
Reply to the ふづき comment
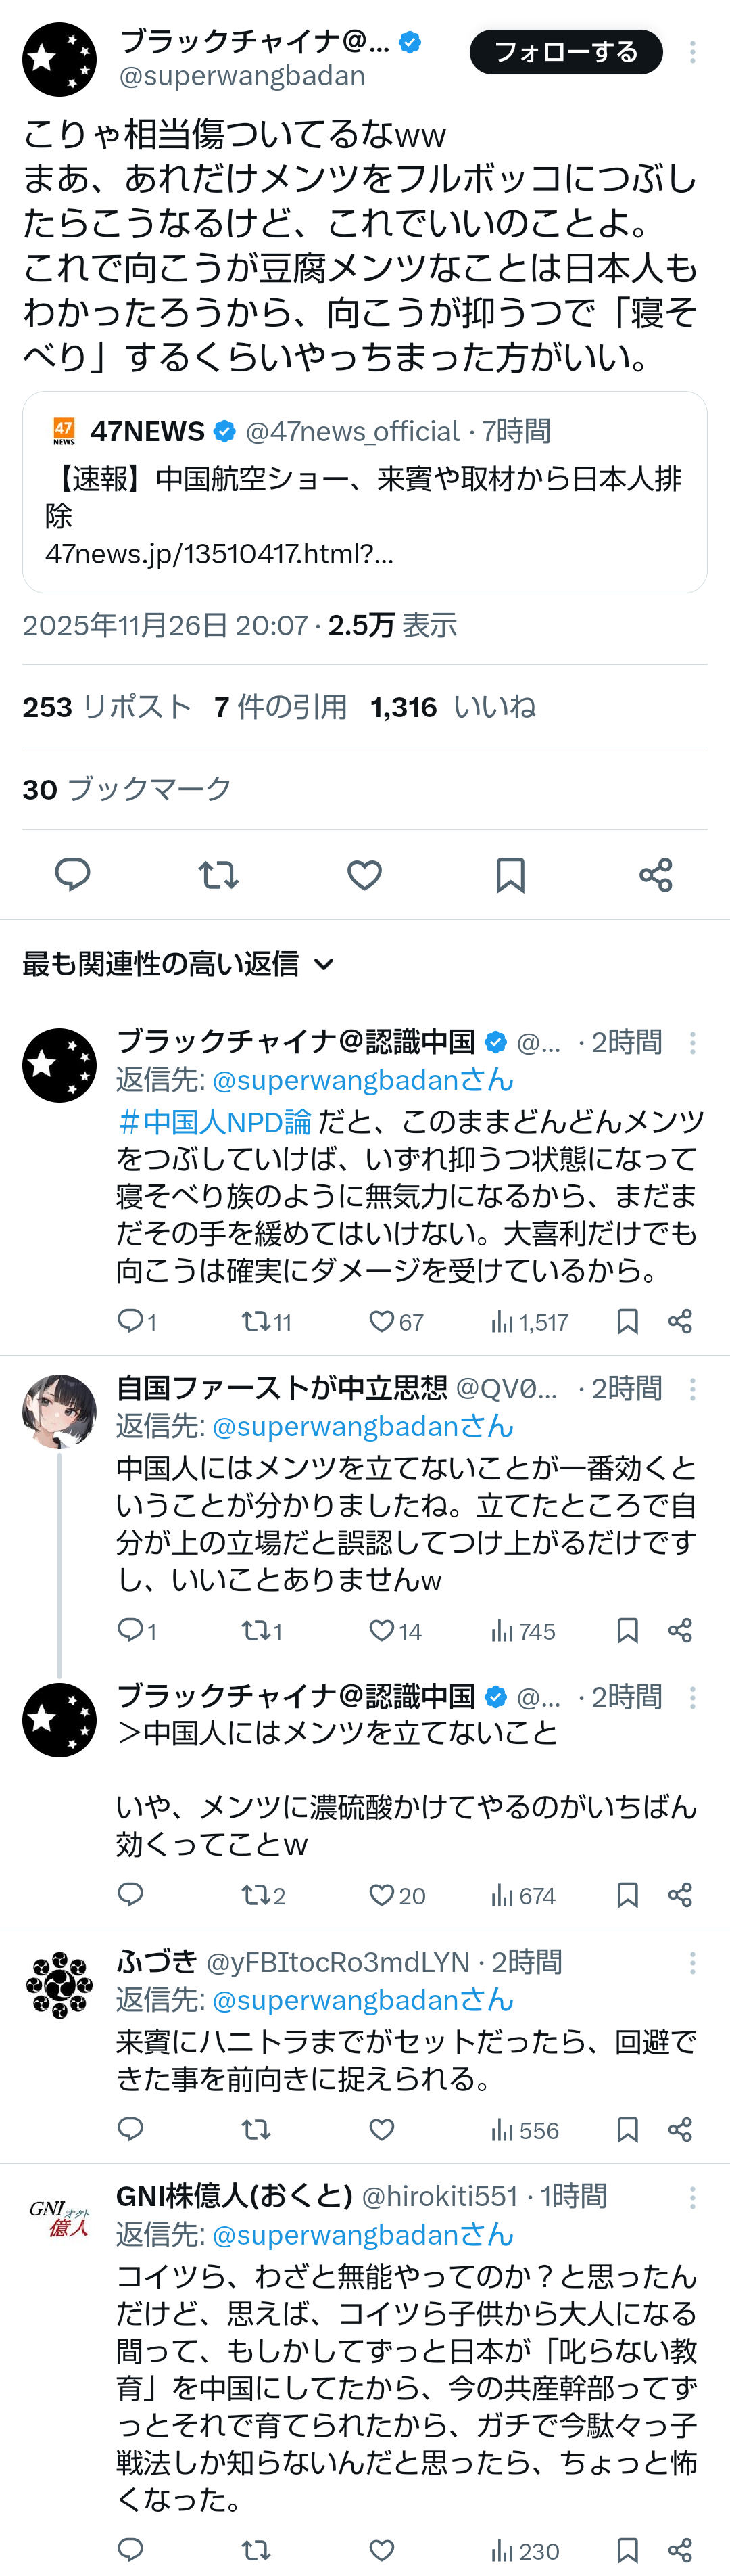click(131, 2129)
